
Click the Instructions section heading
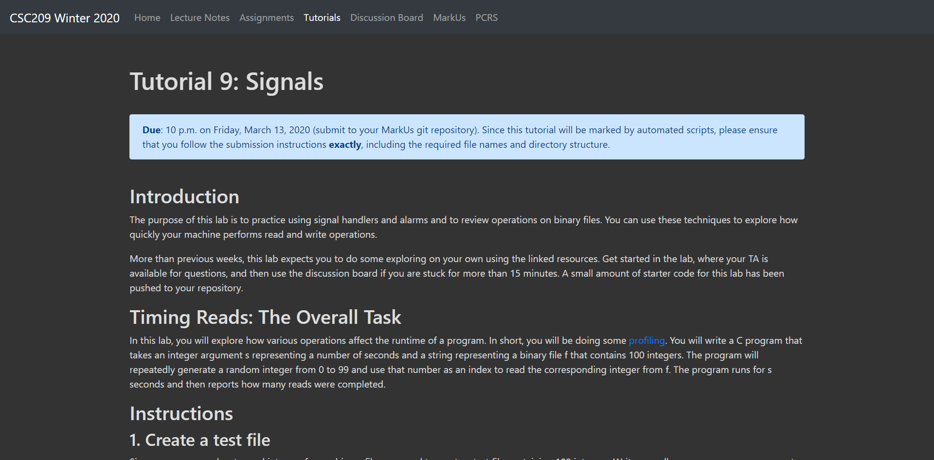point(181,413)
